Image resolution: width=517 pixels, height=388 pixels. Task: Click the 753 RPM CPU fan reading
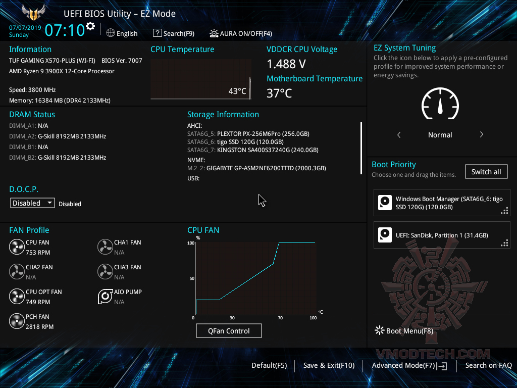38,253
